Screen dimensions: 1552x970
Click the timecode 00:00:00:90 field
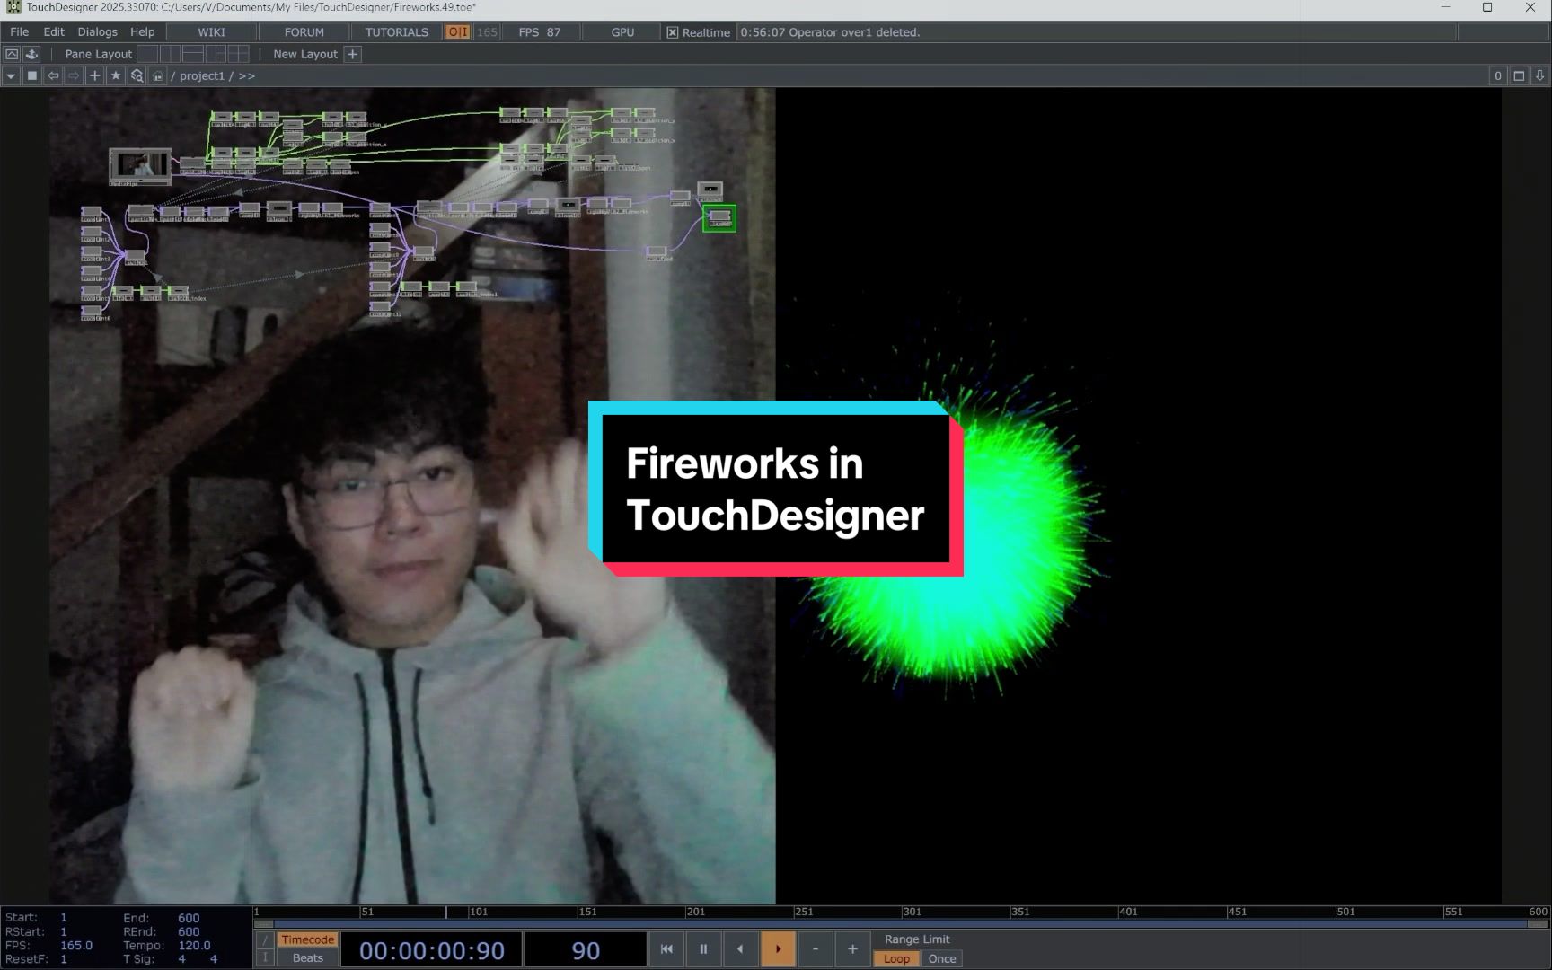coord(432,950)
